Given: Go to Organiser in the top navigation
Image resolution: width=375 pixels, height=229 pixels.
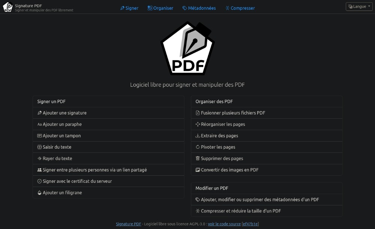Looking at the screenshot, I should tap(160, 8).
